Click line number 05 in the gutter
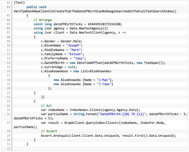Image resolution: width=189 pixels, height=152 pixels. point(8,24)
